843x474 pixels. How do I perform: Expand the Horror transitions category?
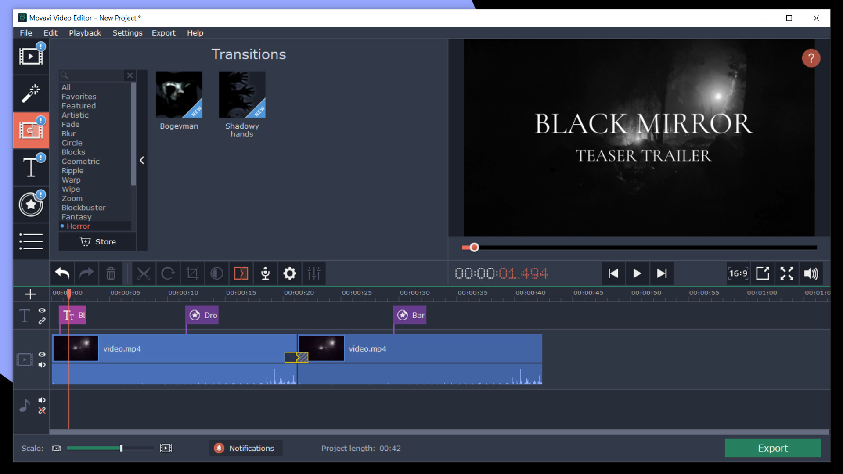pyautogui.click(x=78, y=226)
